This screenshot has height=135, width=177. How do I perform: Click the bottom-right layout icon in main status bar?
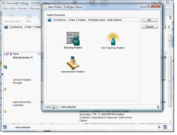[x=165, y=127]
